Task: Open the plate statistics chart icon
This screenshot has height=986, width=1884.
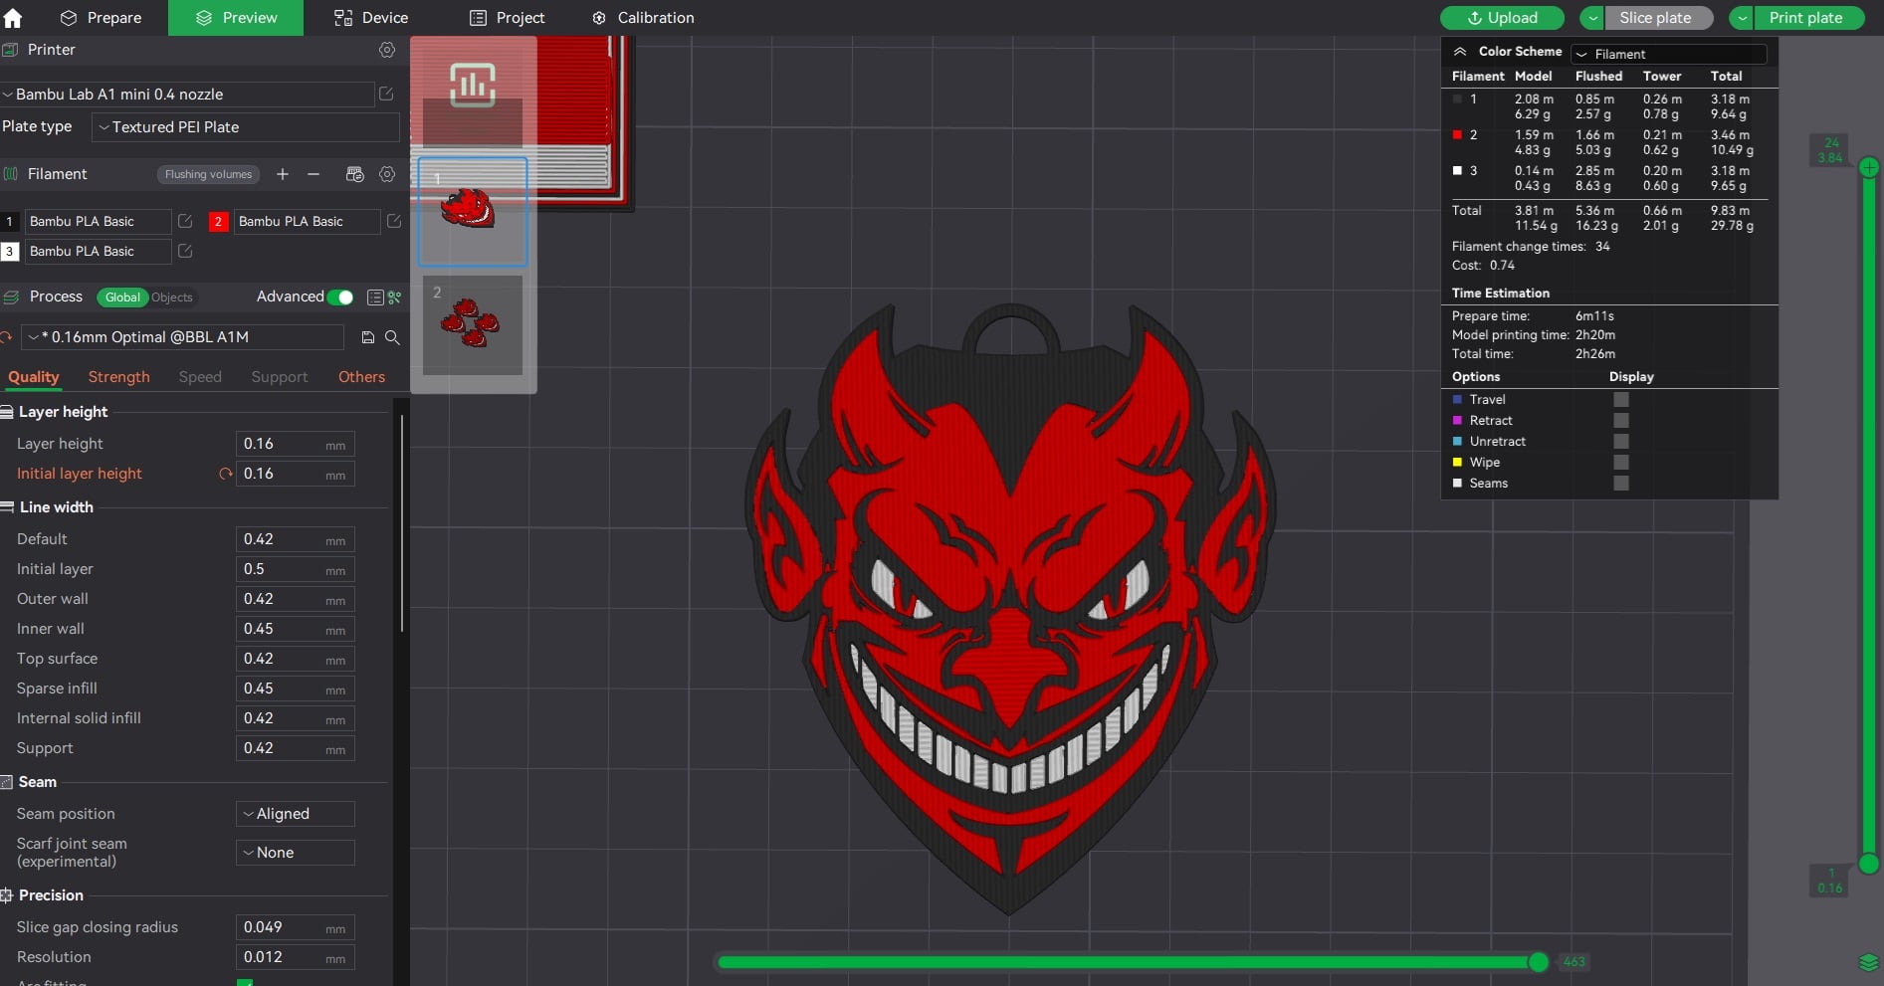Action: coord(473,86)
